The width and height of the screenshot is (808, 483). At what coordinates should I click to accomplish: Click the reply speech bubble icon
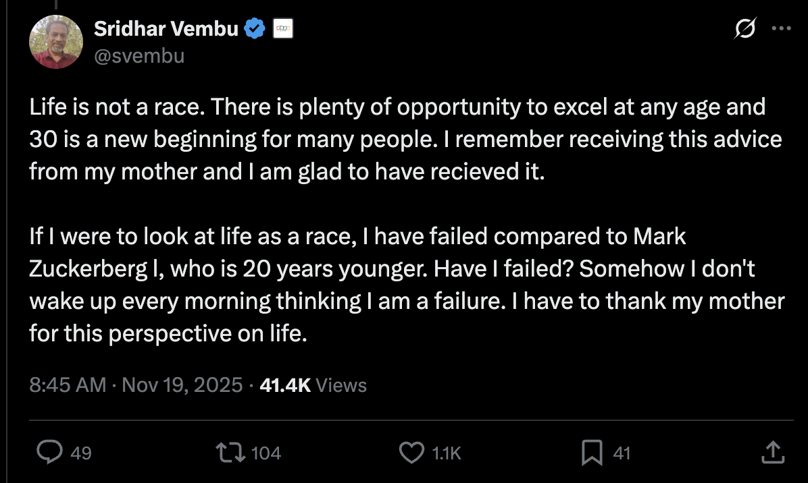[x=49, y=453]
